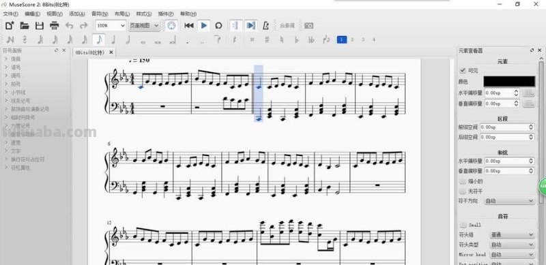Select the half note duration
Viewport: 546px width, 265px height.
coord(128,40)
